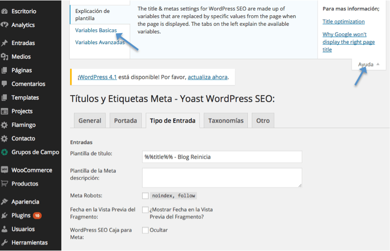Open the Title optimization link
Viewport: 390px width, 251px height.
pyautogui.click(x=343, y=22)
